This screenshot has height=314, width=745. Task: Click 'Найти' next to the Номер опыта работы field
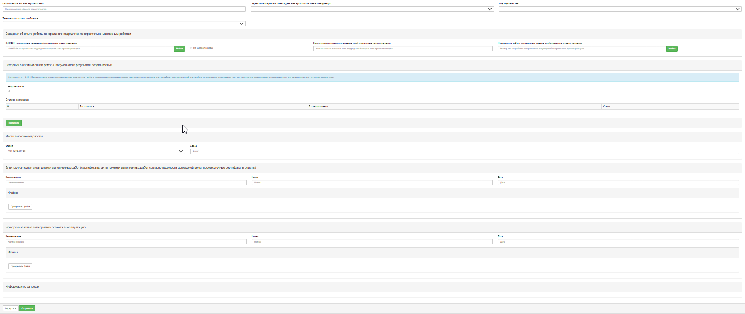[672, 49]
